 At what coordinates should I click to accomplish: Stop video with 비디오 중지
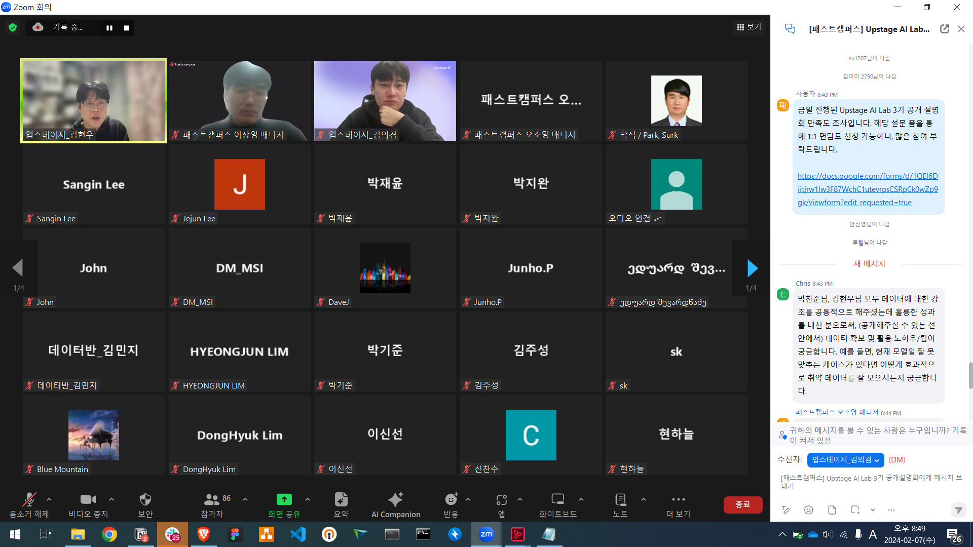(x=88, y=500)
